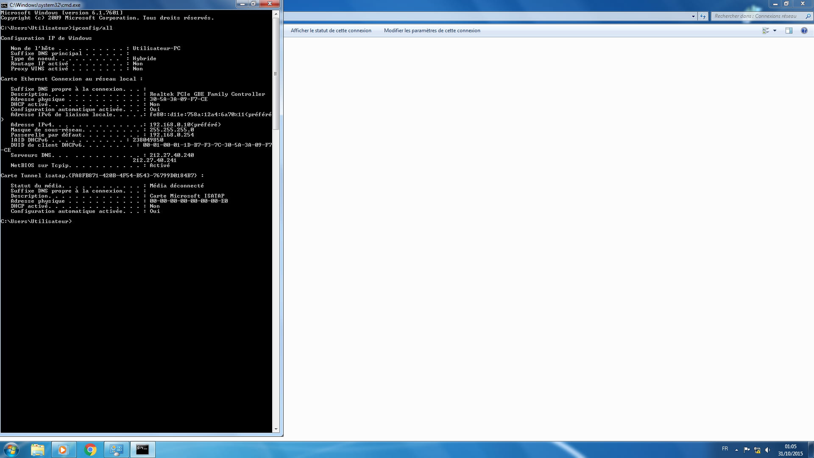Click the cmd.exe title bar icon
814x458 pixels.
[4, 5]
